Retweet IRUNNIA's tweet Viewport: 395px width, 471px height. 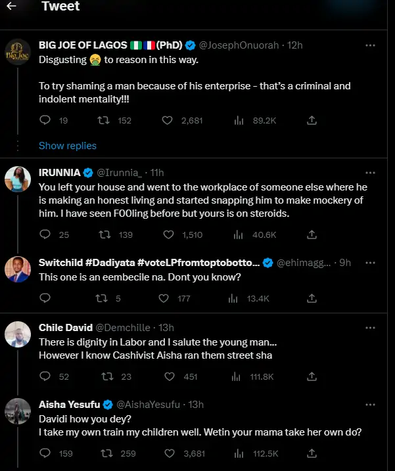point(104,235)
